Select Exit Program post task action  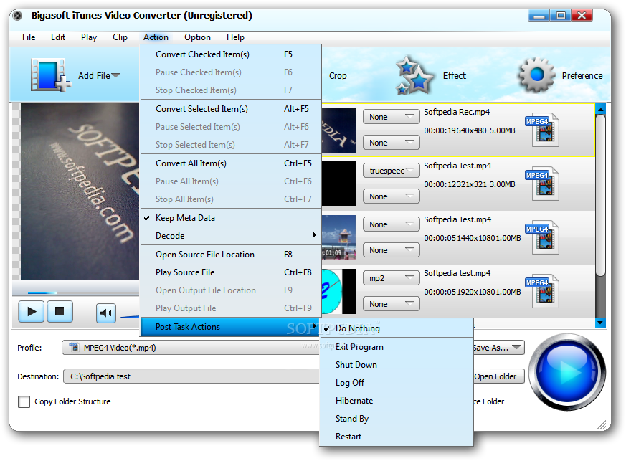click(397, 347)
